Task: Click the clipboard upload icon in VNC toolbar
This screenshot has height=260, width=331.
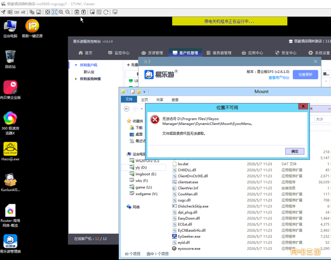Action: coord(84,12)
